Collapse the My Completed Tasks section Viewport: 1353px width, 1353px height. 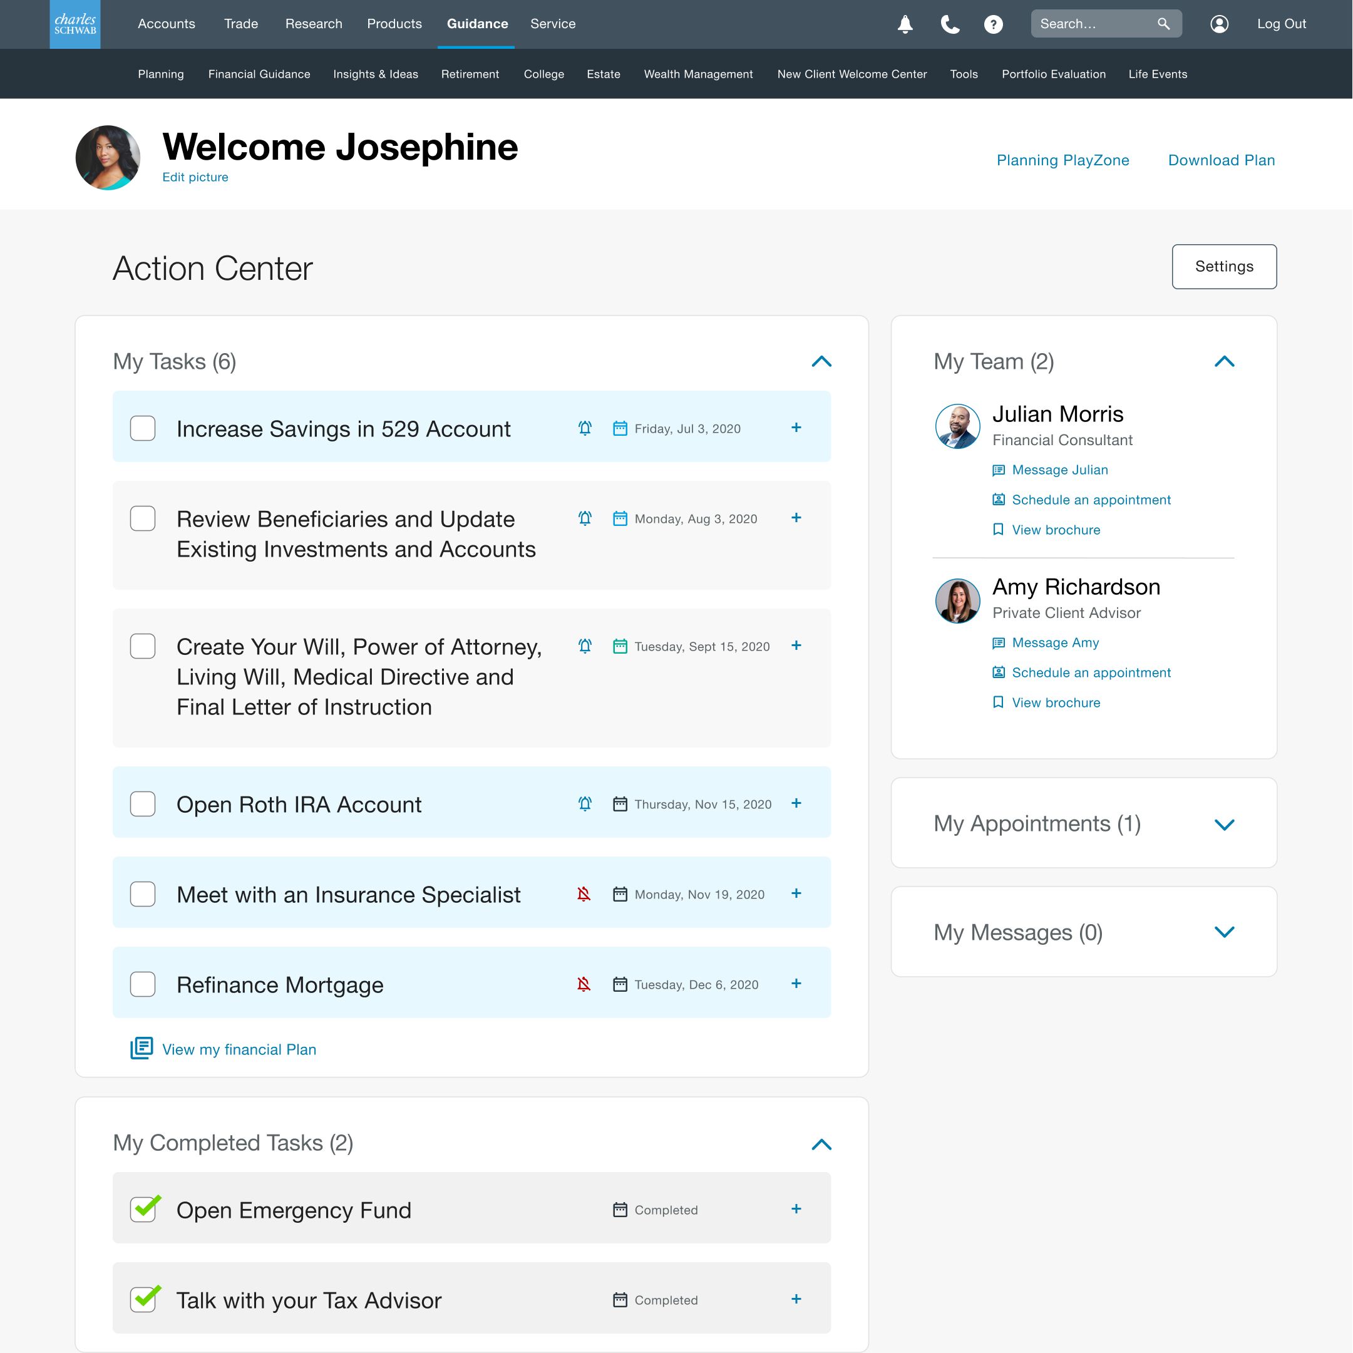(x=821, y=1145)
